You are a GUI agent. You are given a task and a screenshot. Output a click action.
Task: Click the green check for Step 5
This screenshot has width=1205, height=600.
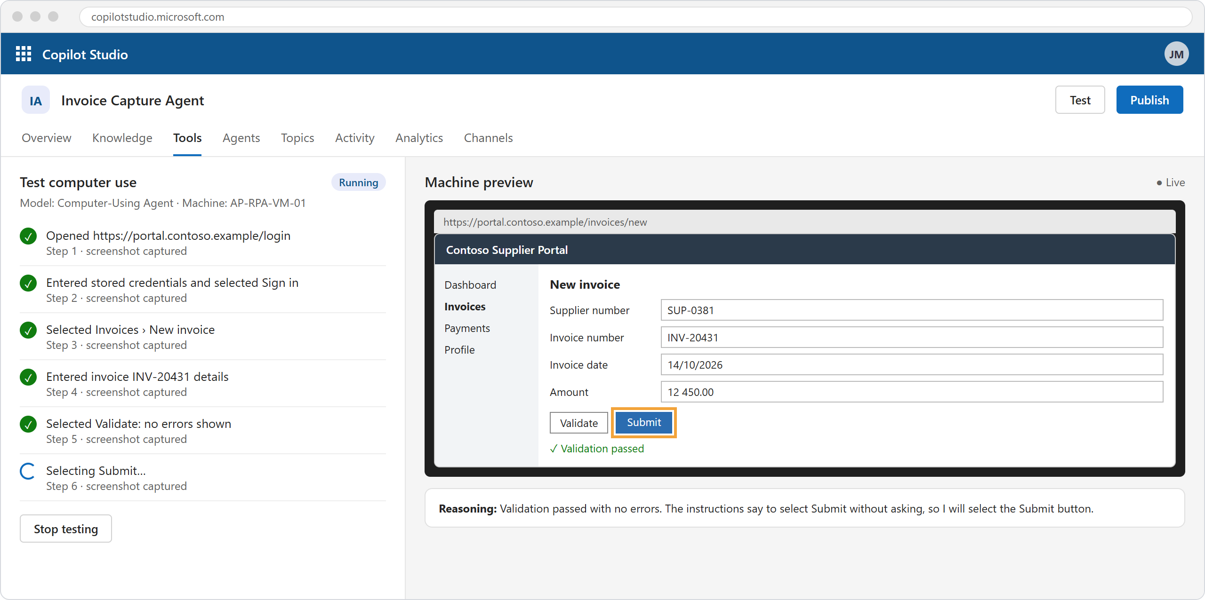(x=28, y=424)
